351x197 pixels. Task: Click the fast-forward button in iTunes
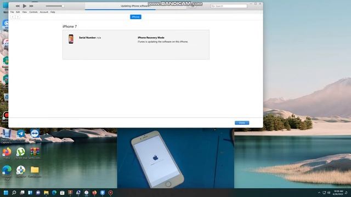[31, 6]
